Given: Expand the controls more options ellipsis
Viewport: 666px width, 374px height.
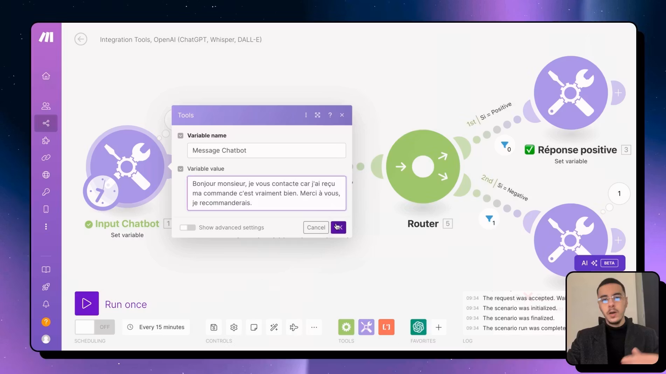Looking at the screenshot, I should pos(314,328).
